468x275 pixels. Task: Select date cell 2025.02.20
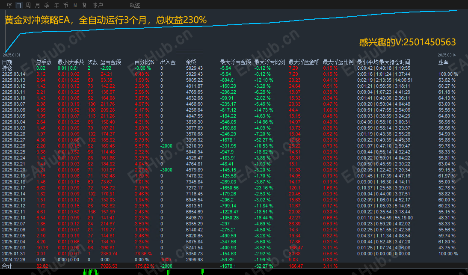[x=14, y=170]
